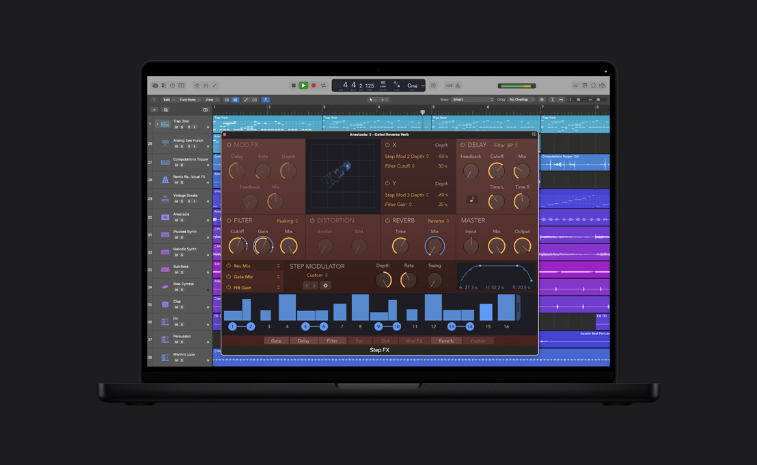Open the Functions menu above the tracks
Image resolution: width=757 pixels, height=465 pixels.
tap(187, 99)
